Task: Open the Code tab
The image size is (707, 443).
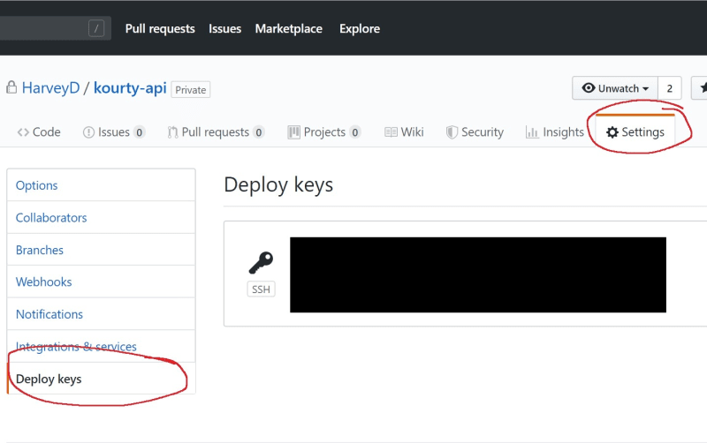Action: 39,131
